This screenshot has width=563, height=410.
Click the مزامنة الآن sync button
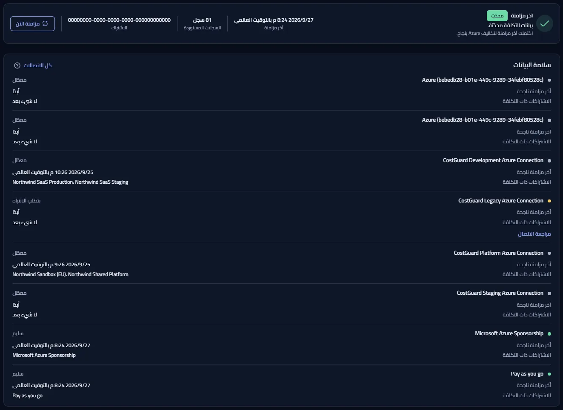pyautogui.click(x=32, y=24)
